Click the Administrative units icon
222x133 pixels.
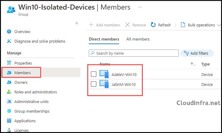pyautogui.click(x=9, y=101)
